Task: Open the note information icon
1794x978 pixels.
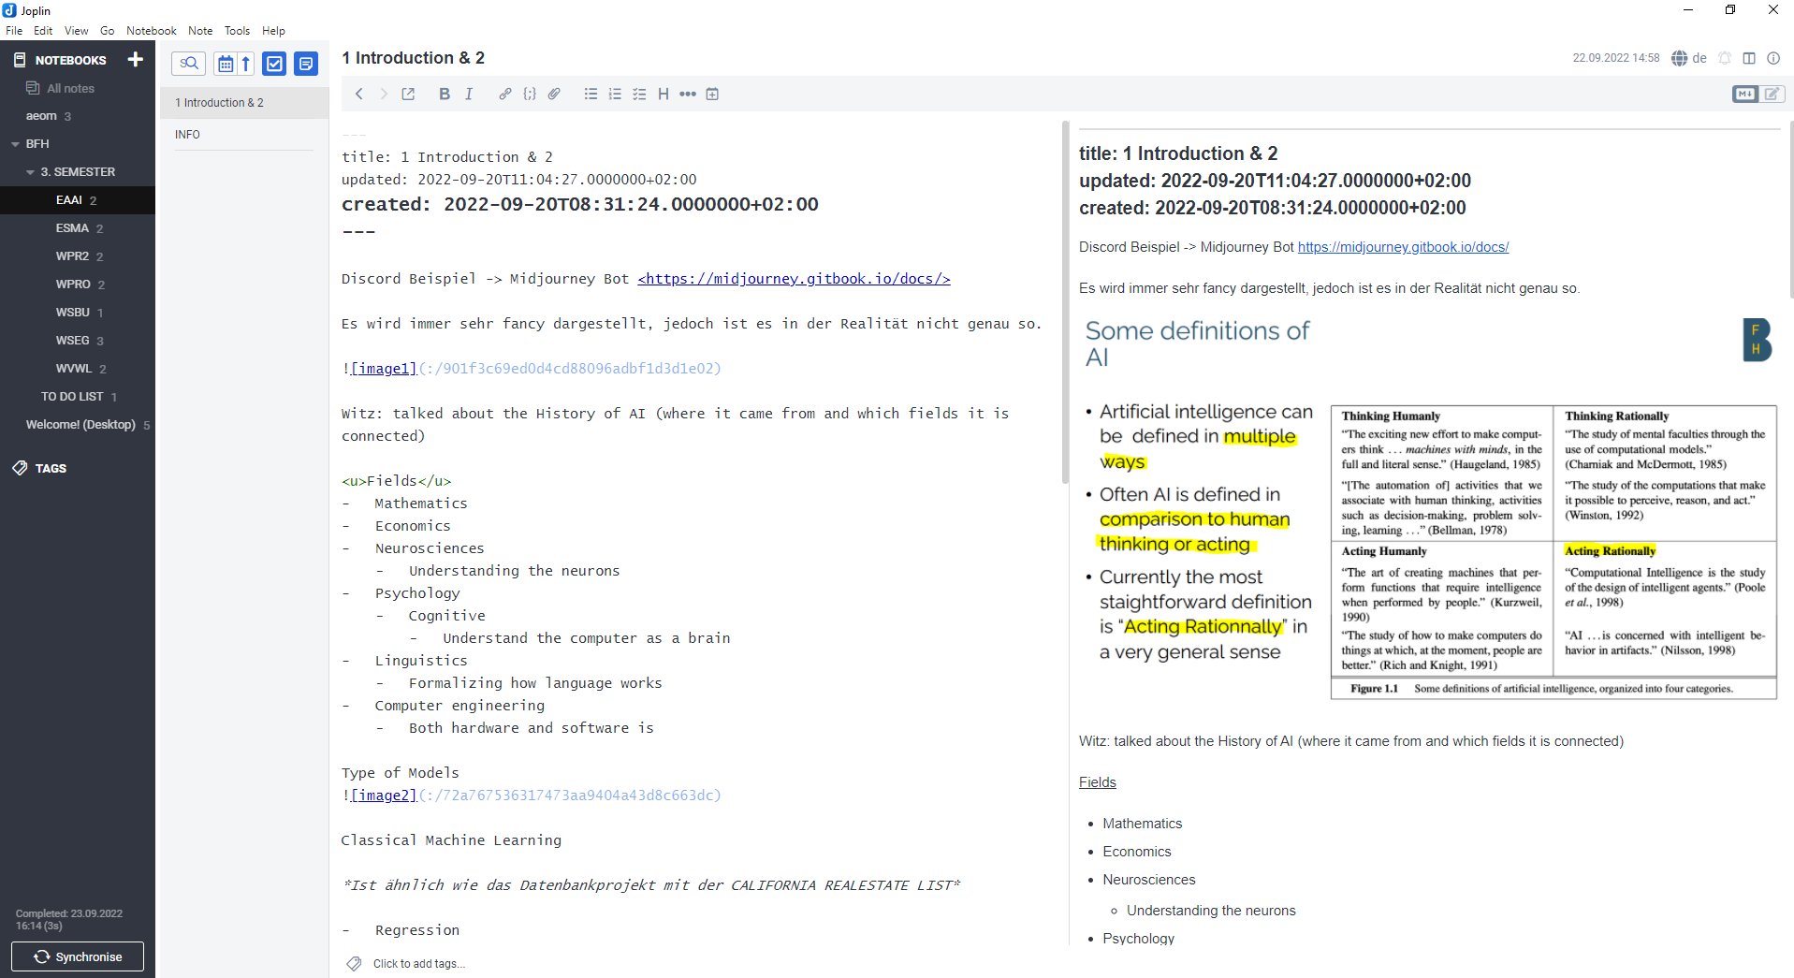Action: click(1773, 58)
